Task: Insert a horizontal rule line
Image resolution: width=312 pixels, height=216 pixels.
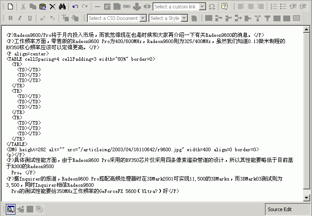Action: 97,7
